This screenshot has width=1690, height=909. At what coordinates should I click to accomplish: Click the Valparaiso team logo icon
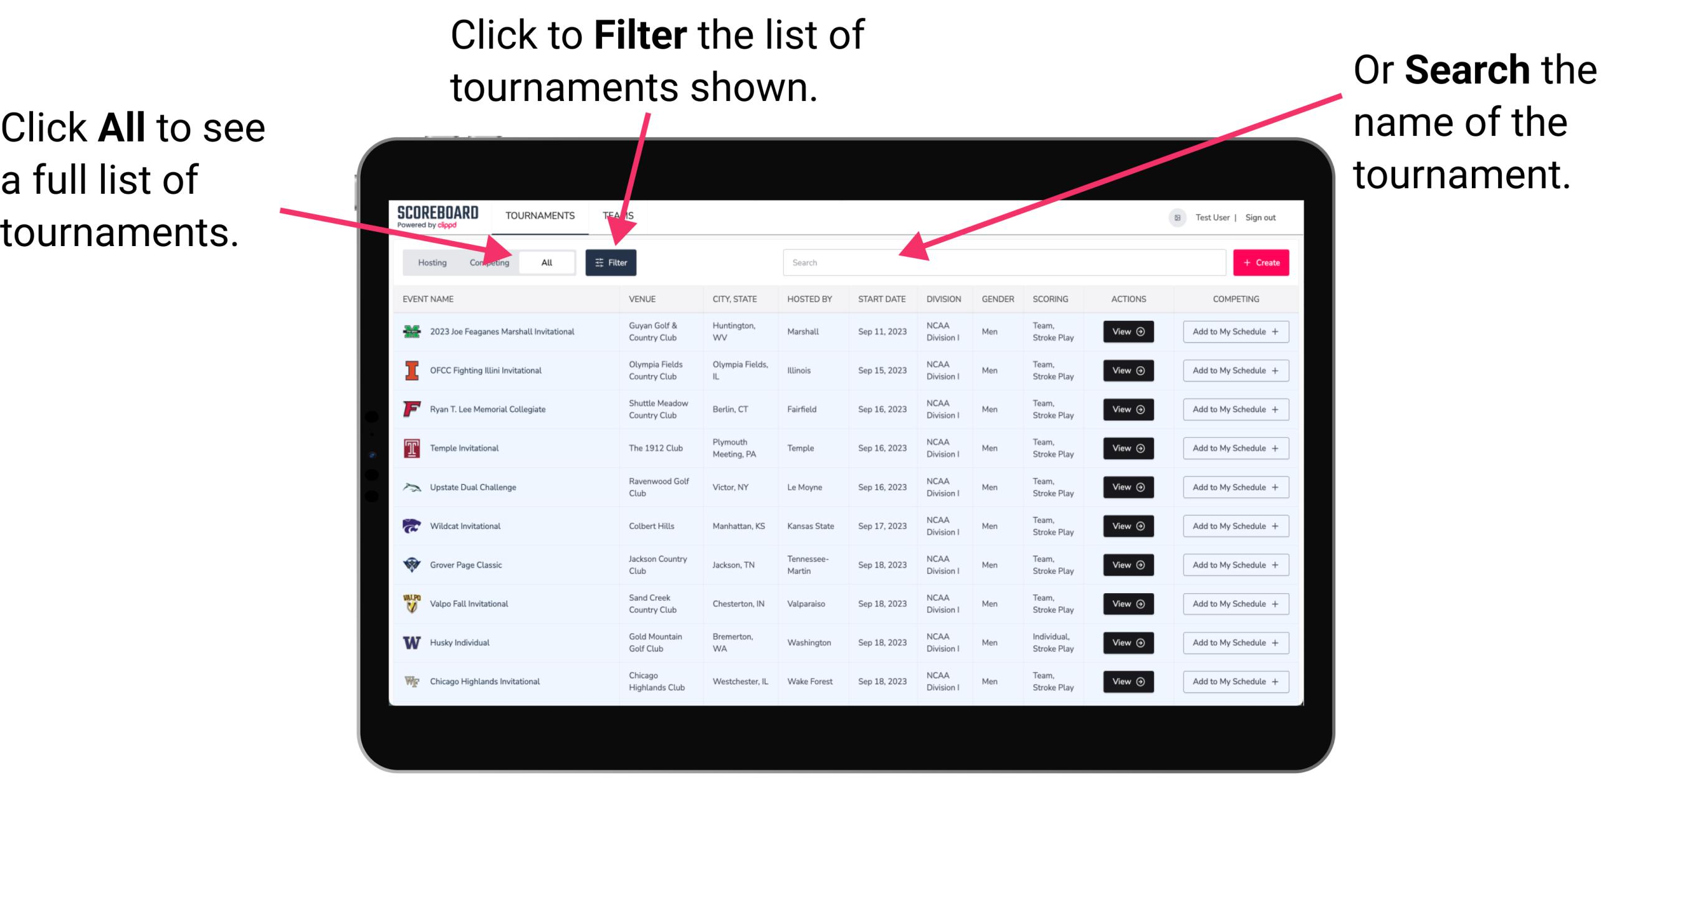coord(412,603)
